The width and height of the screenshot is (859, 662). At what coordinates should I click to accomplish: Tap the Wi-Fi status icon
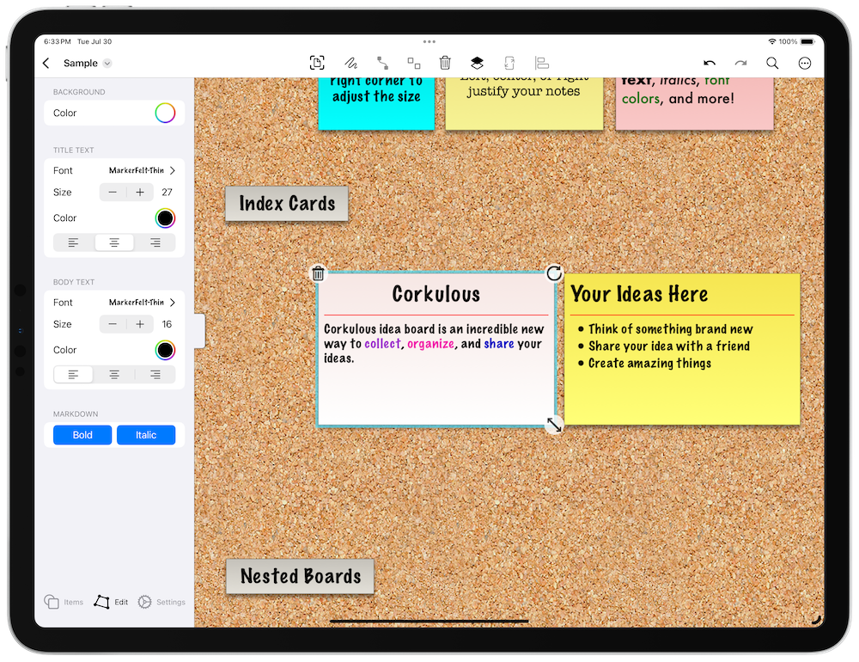pyautogui.click(x=772, y=41)
